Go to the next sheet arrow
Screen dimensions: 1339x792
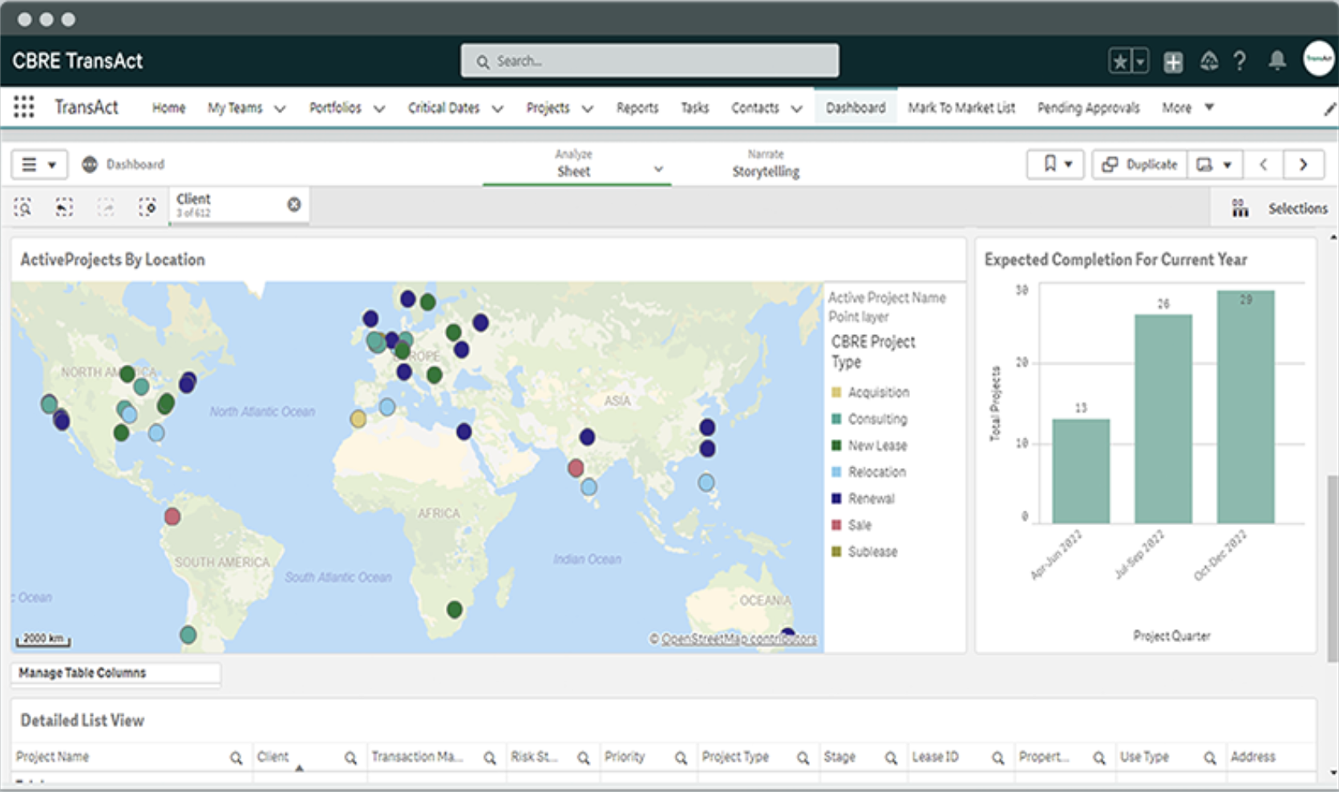tap(1304, 164)
